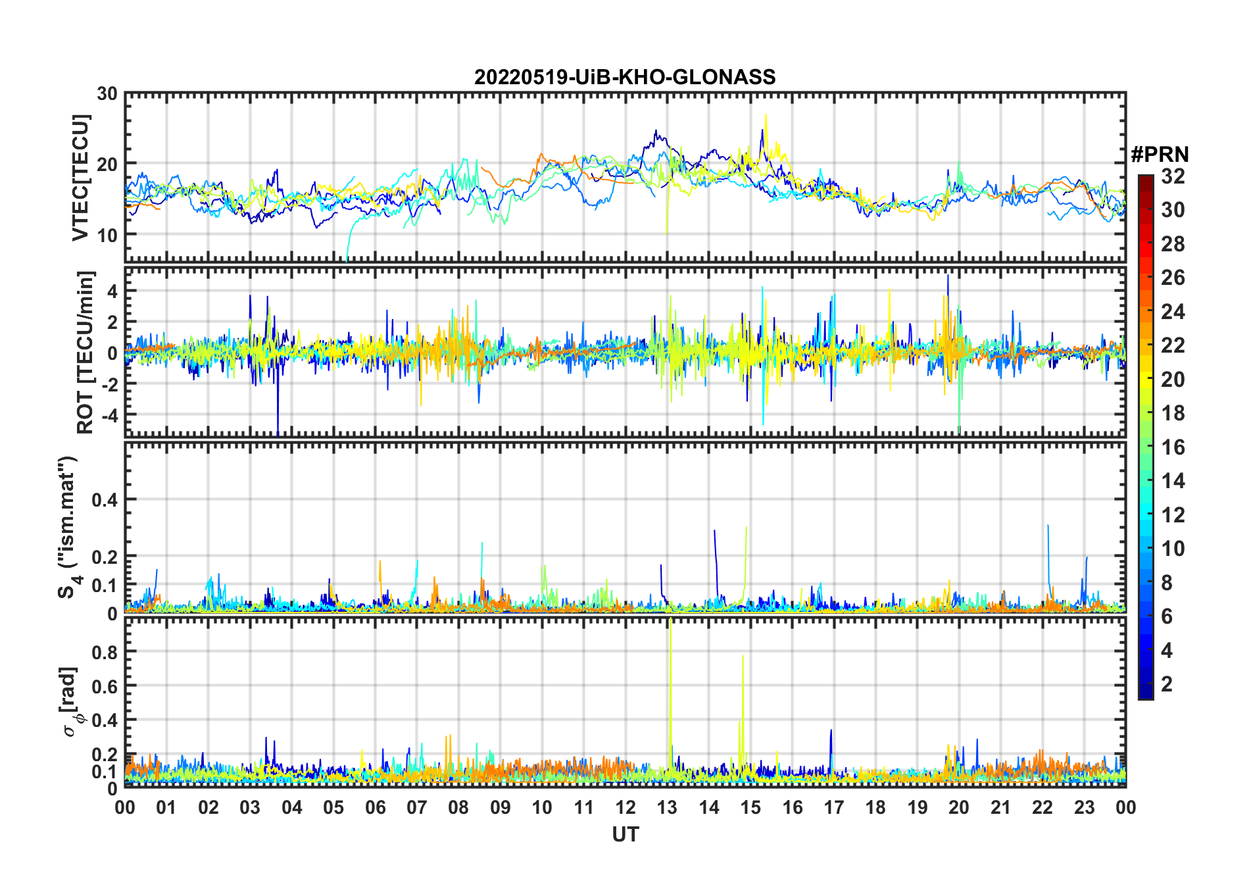
Task: Click S4 axis tick label 0.4
Action: [x=105, y=500]
